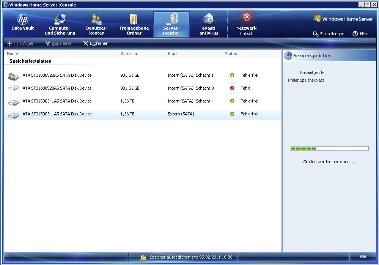Click ST31000528AS disk name in Schacht 1 row
Screen dimensions: 379x265
(57, 75)
